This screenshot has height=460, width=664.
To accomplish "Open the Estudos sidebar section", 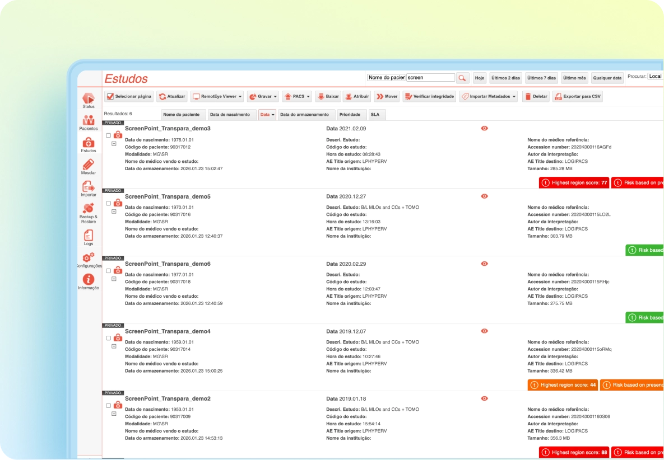I will [89, 145].
